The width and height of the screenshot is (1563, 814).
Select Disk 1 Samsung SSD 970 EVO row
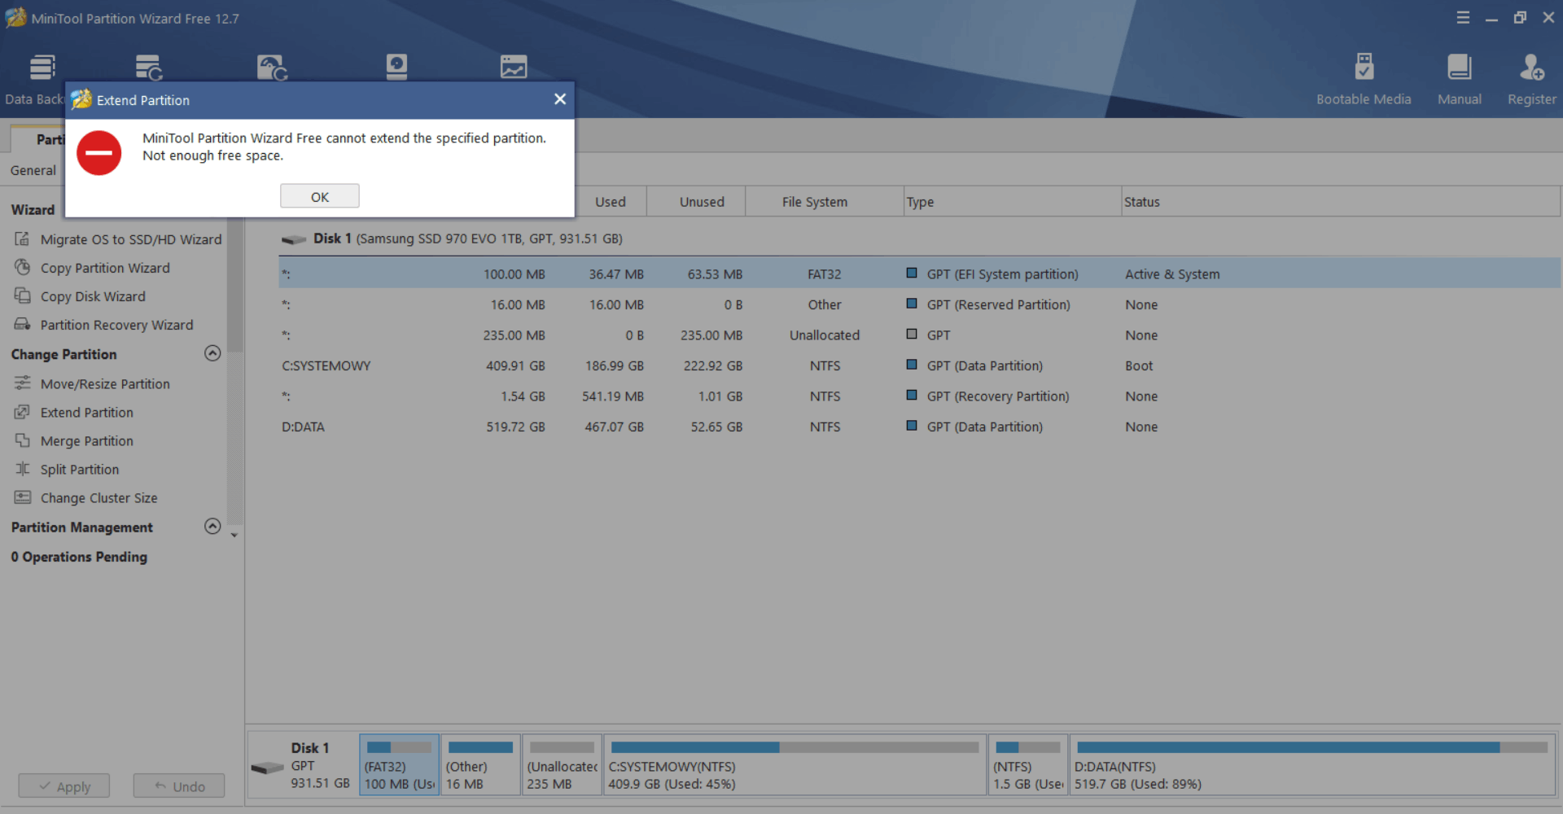point(919,239)
